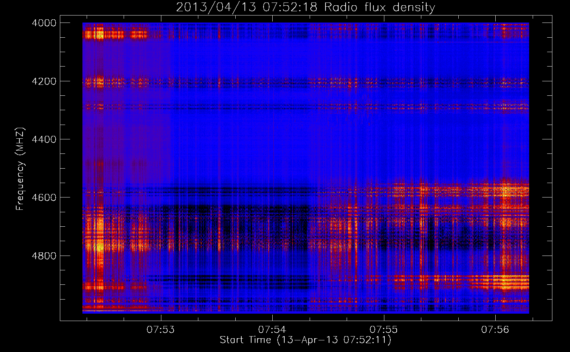Select the 4200 frequency axis label
The height and width of the screenshot is (352, 570).
[x=44, y=81]
